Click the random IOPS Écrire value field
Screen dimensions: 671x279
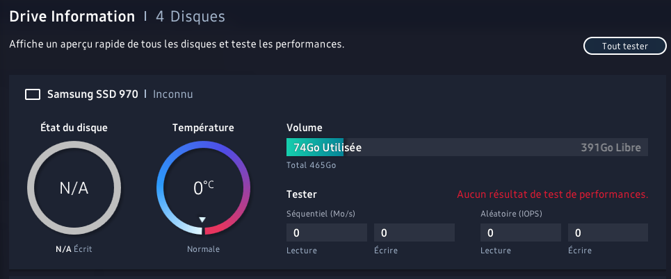(608, 232)
